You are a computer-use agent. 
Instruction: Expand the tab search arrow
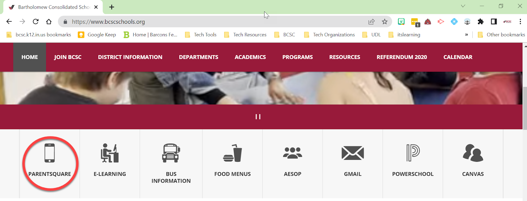pyautogui.click(x=463, y=6)
